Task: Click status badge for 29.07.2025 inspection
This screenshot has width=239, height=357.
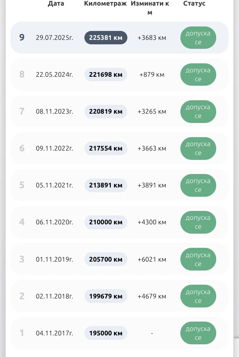Action: pos(198,38)
